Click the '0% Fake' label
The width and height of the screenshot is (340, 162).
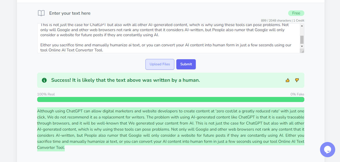297,94
